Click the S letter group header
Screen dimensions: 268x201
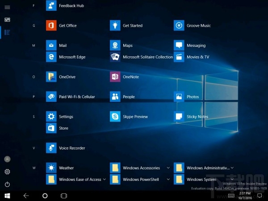[33, 117]
